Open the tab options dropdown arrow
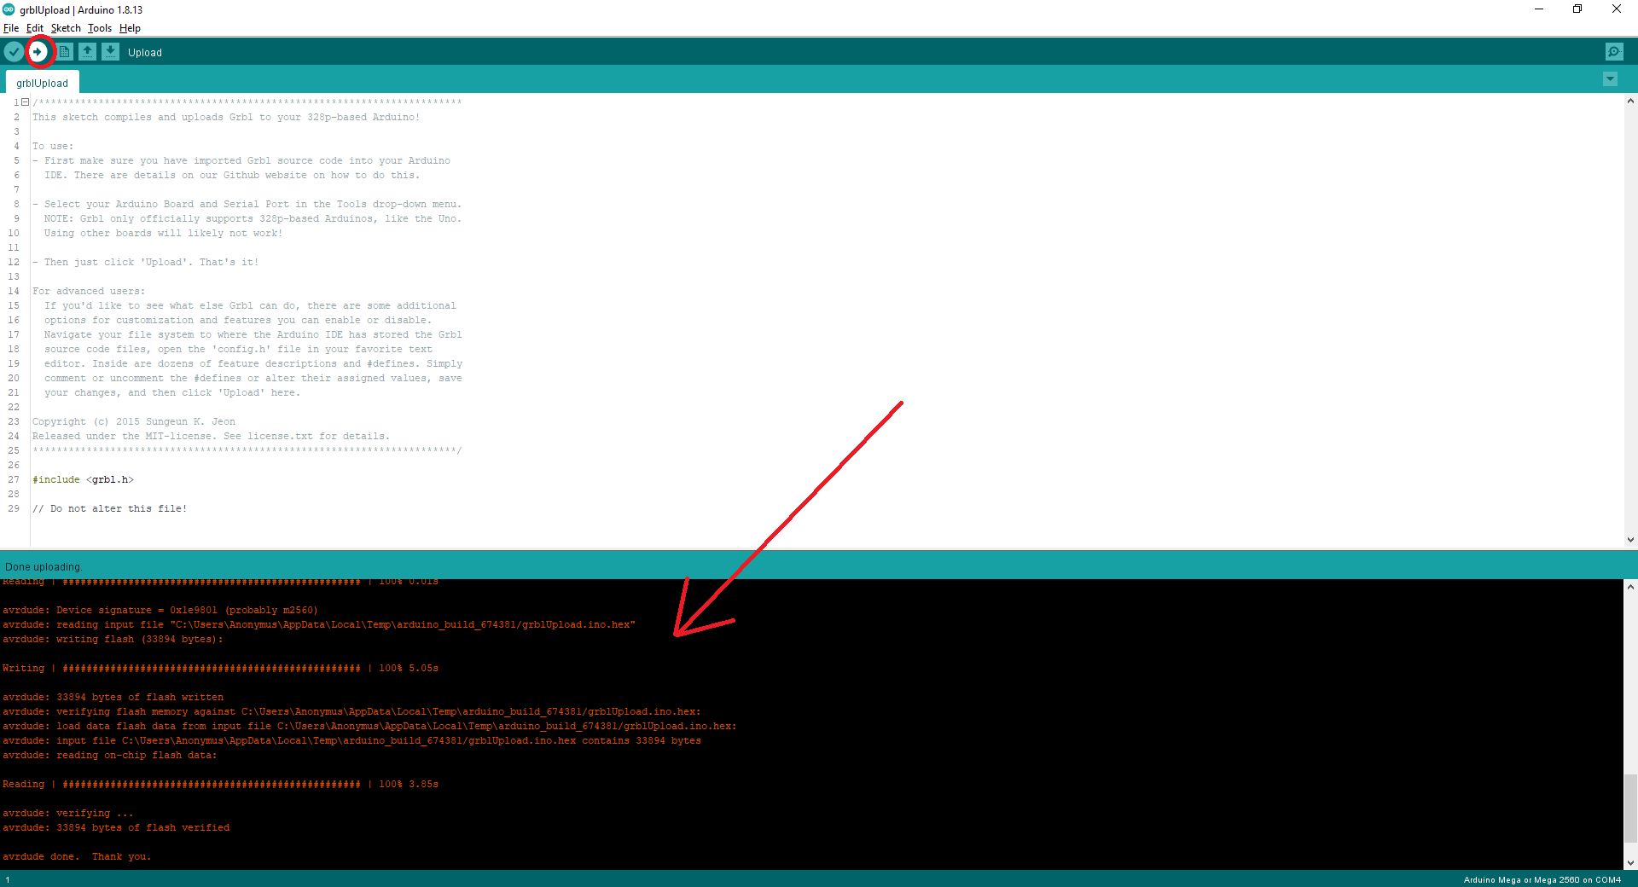The width and height of the screenshot is (1638, 887). pyautogui.click(x=1610, y=79)
